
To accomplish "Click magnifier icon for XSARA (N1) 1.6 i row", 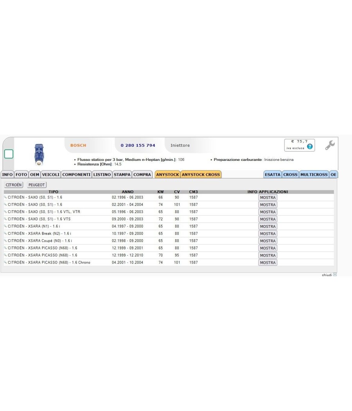I will (5, 226).
